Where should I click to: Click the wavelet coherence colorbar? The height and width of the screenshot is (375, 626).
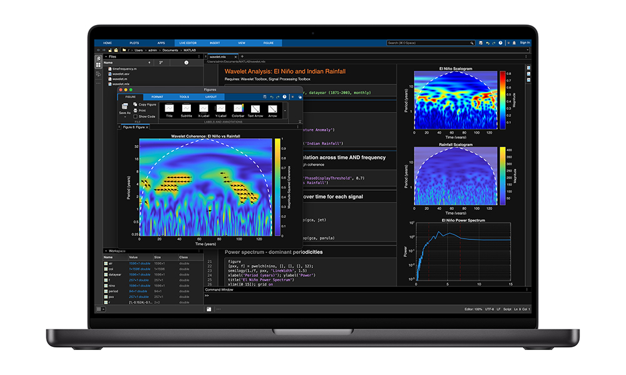(277, 186)
